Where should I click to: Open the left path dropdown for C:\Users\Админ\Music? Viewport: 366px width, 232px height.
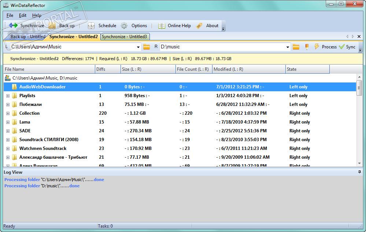138,47
